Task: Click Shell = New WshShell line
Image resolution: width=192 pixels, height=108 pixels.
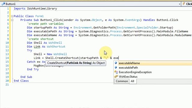Action: pos(50,54)
